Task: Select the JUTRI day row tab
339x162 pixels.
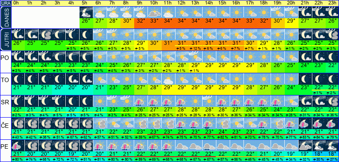Action: [5, 40]
